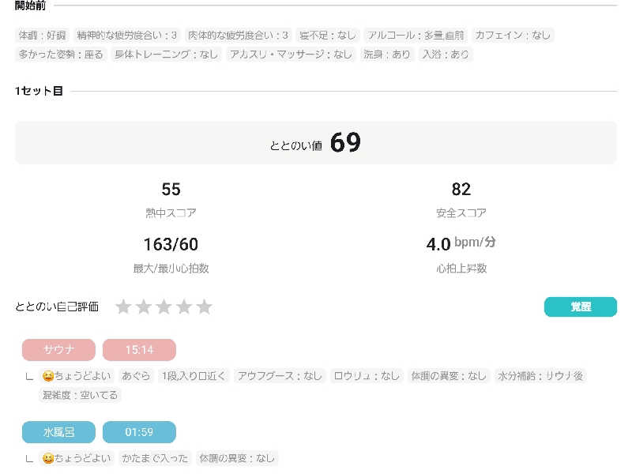Select the 1段入り口近く tag
This screenshot has height=474, width=632.
coord(194,376)
